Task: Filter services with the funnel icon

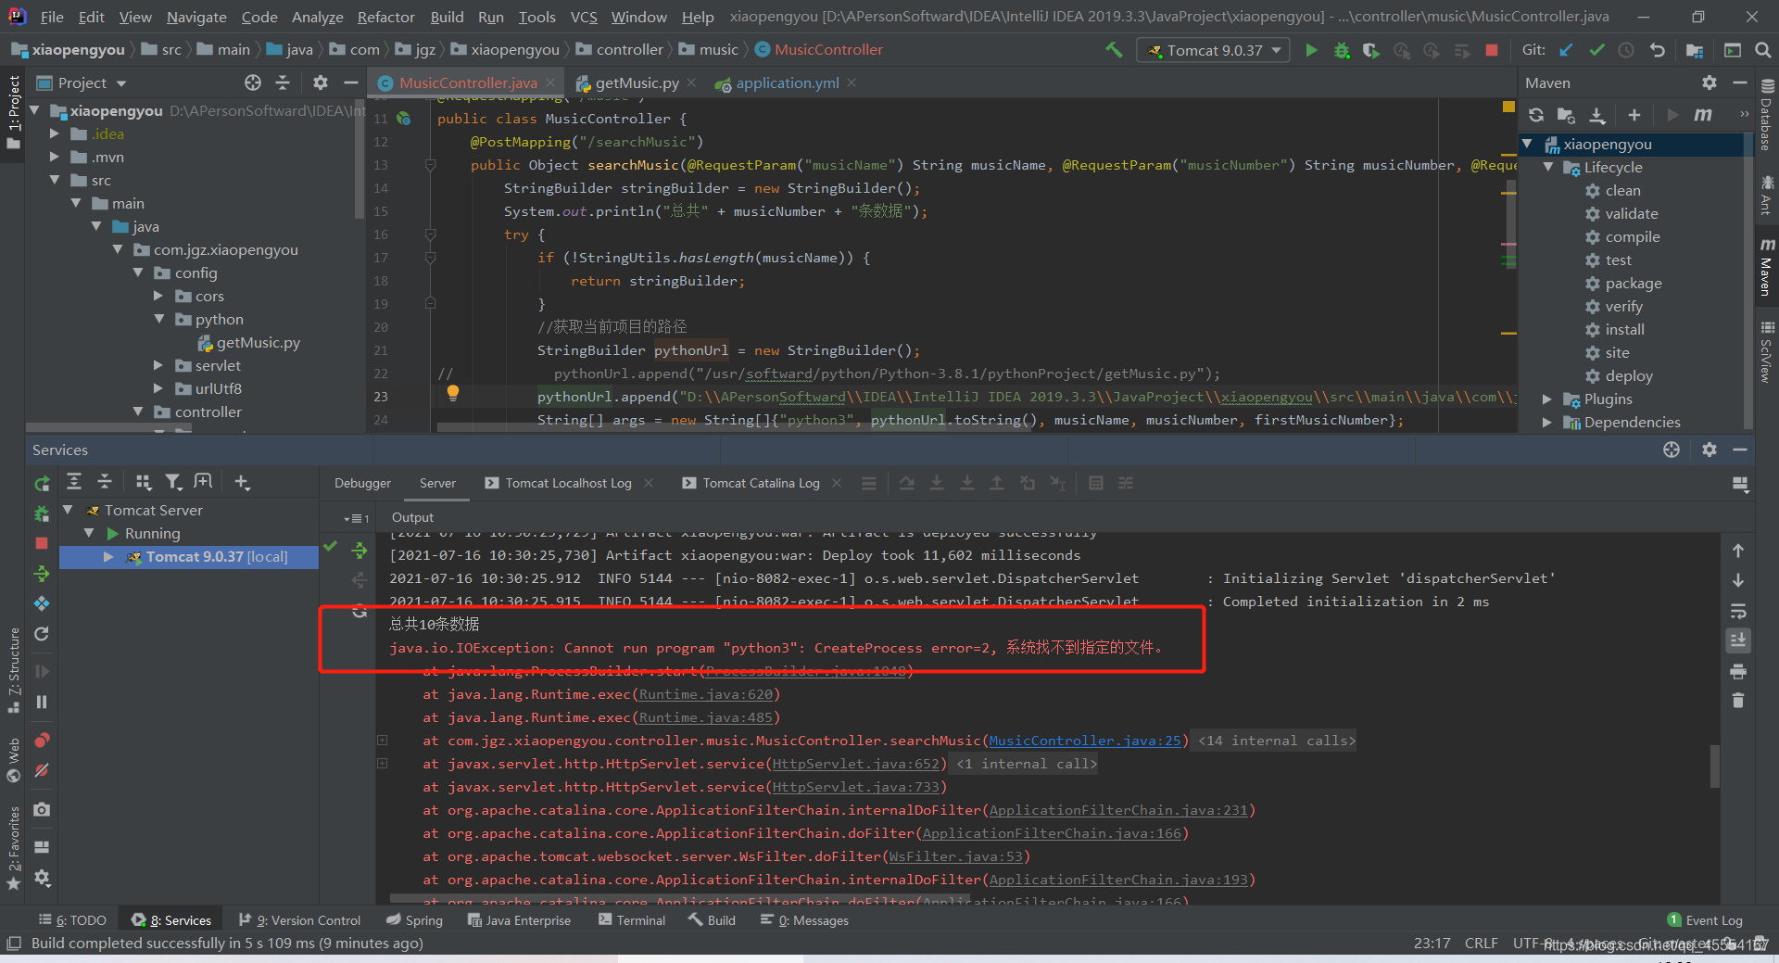Action: 173,482
